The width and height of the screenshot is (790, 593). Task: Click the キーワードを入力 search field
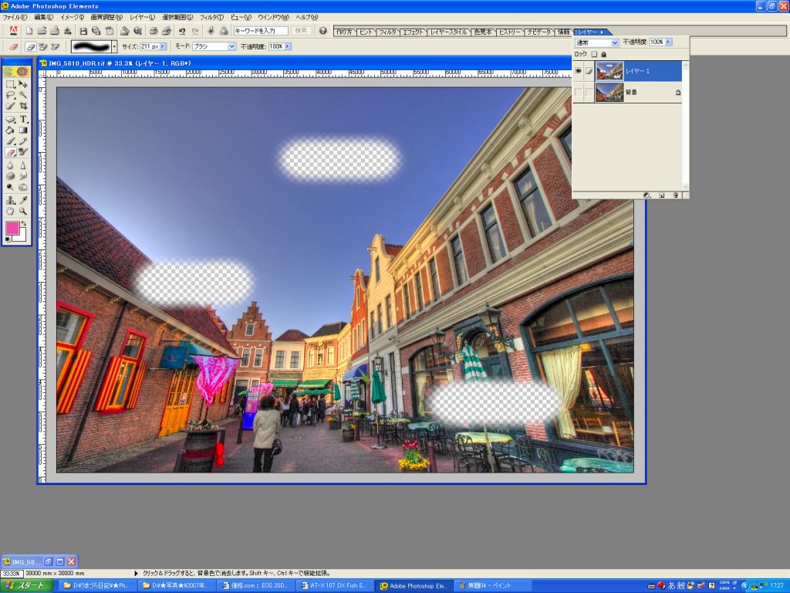(261, 31)
